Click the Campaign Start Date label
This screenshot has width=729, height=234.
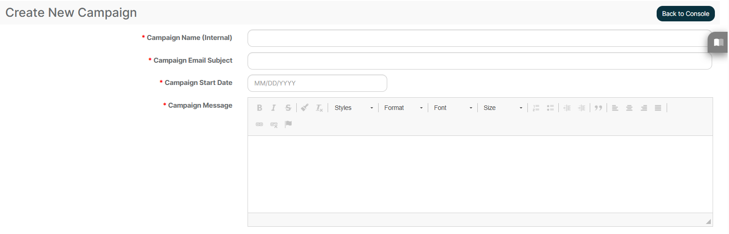click(x=198, y=83)
